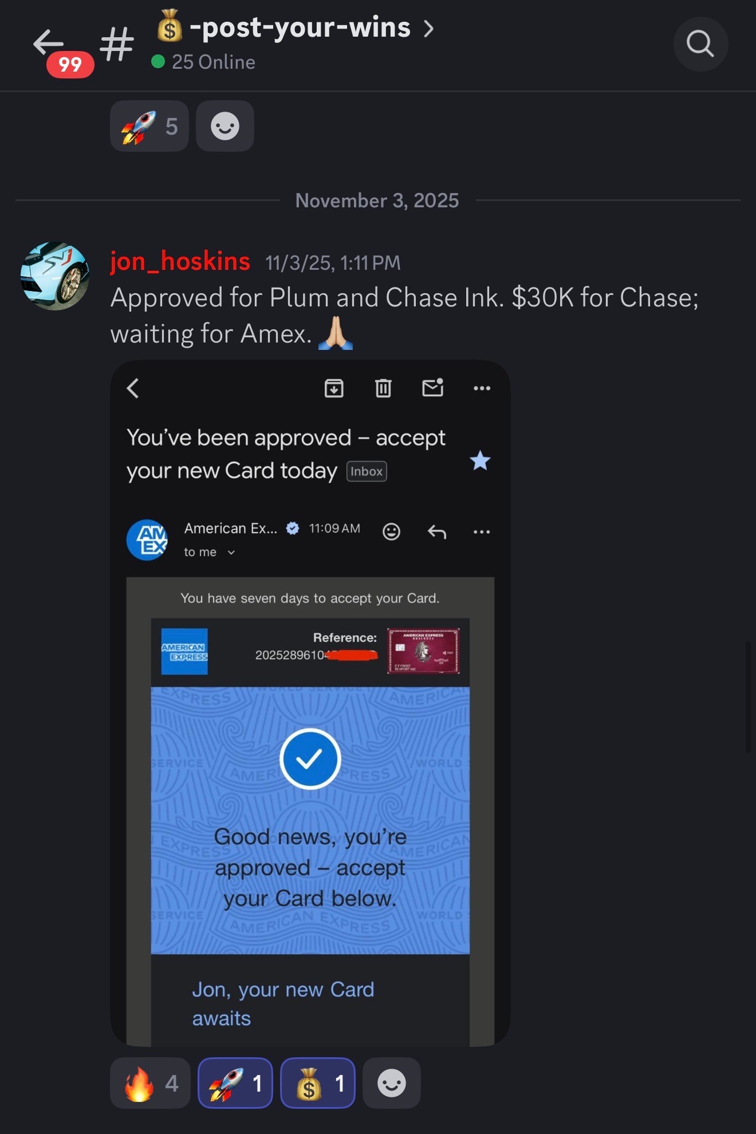Viewport: 756px width, 1134px height.
Task: Open the channel search magnifier
Action: coord(700,44)
